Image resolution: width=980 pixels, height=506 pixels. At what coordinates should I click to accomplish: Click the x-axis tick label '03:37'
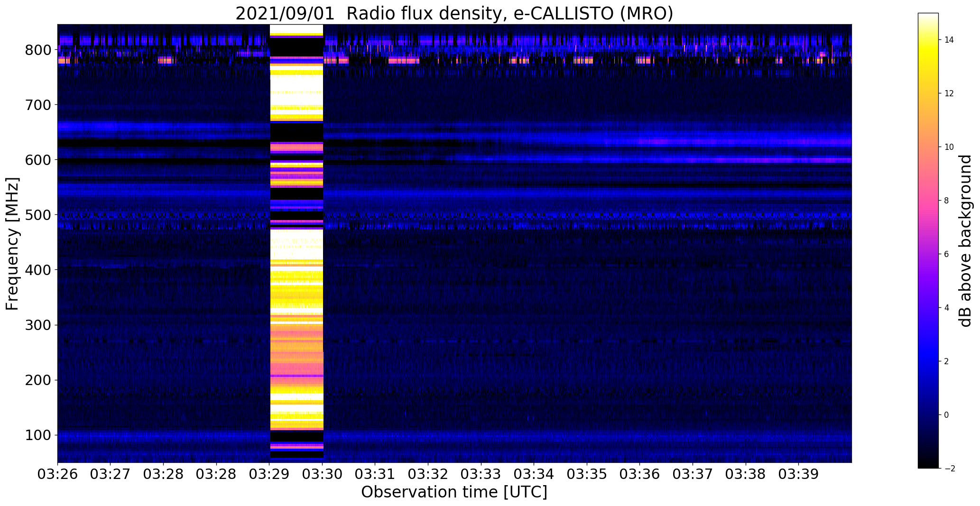click(693, 475)
